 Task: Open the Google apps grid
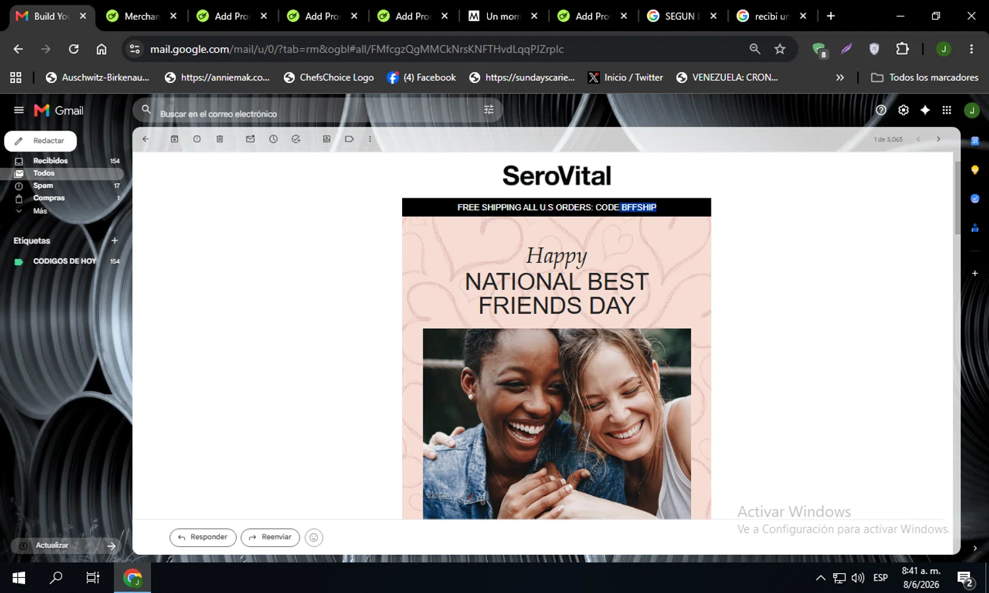[x=947, y=110]
